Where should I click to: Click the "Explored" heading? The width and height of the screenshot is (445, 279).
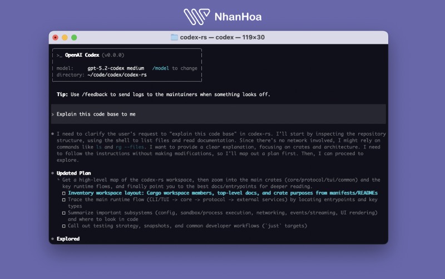tap(68, 239)
